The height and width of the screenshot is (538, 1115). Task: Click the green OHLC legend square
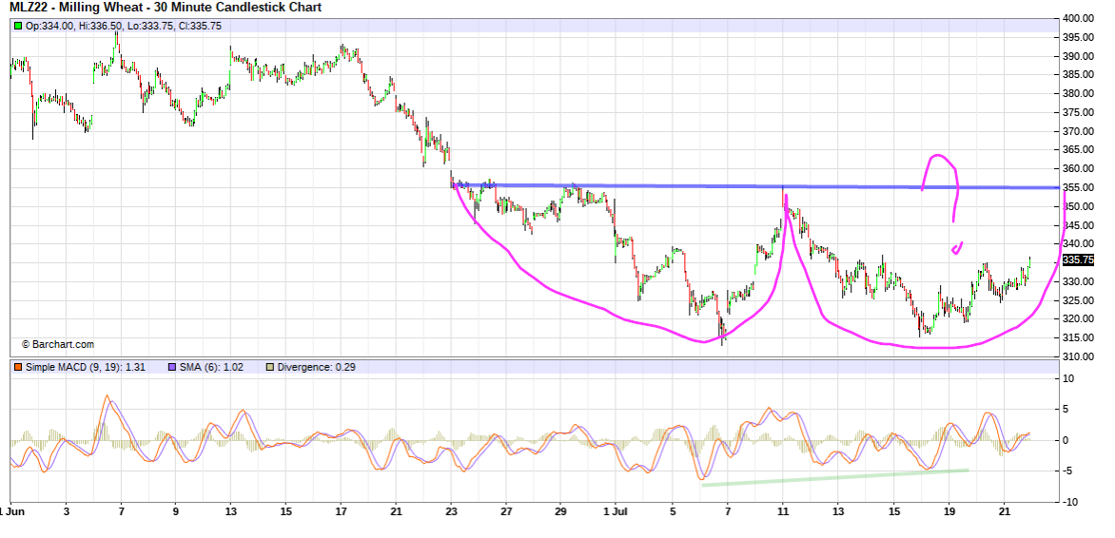(17, 26)
